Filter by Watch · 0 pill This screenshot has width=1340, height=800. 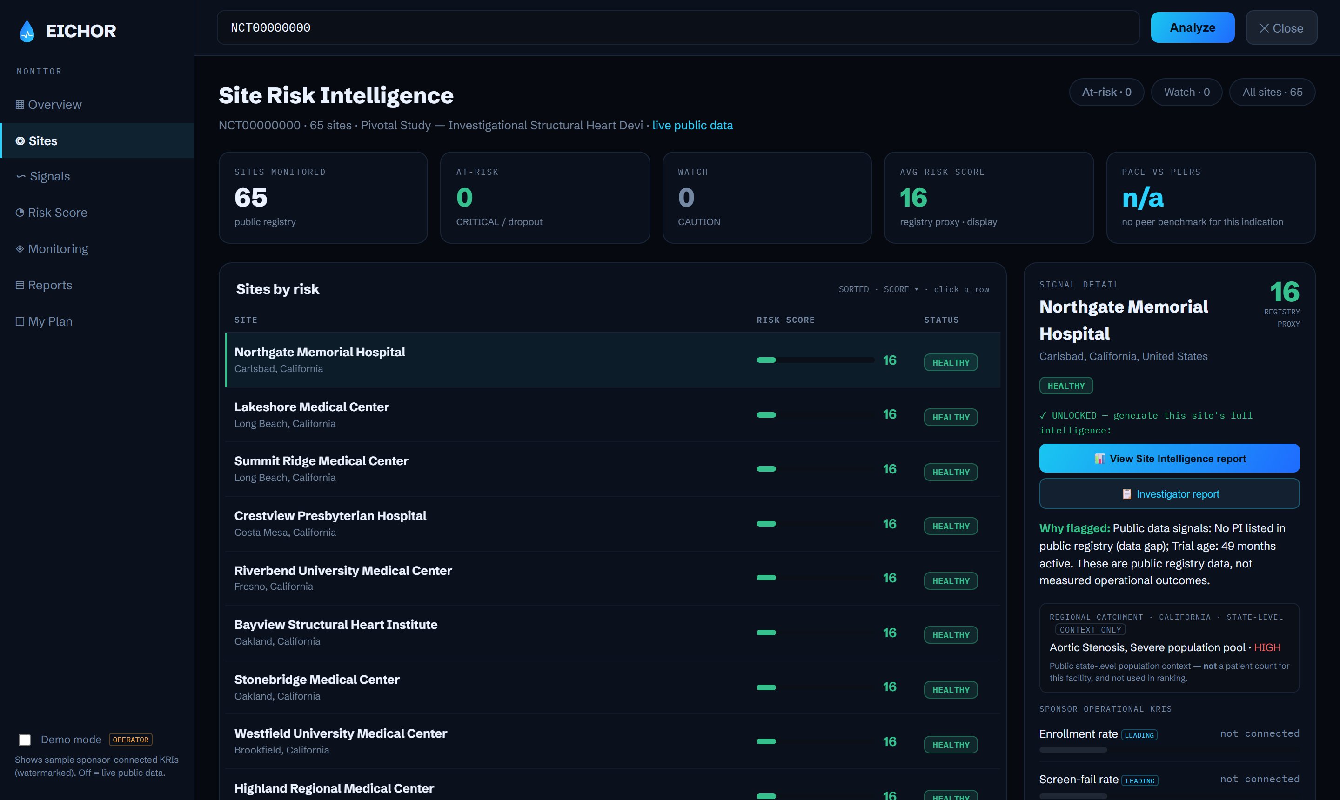pos(1186,92)
